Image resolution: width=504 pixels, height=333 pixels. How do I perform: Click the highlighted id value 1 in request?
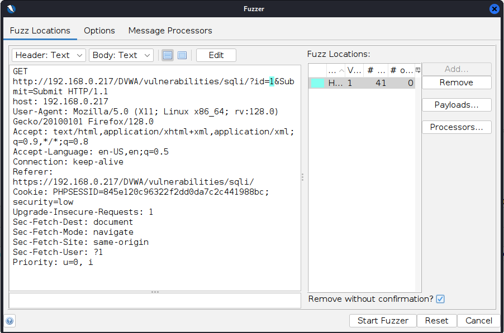point(272,81)
